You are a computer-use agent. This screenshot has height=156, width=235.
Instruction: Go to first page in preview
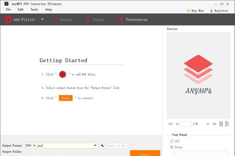tap(170, 124)
